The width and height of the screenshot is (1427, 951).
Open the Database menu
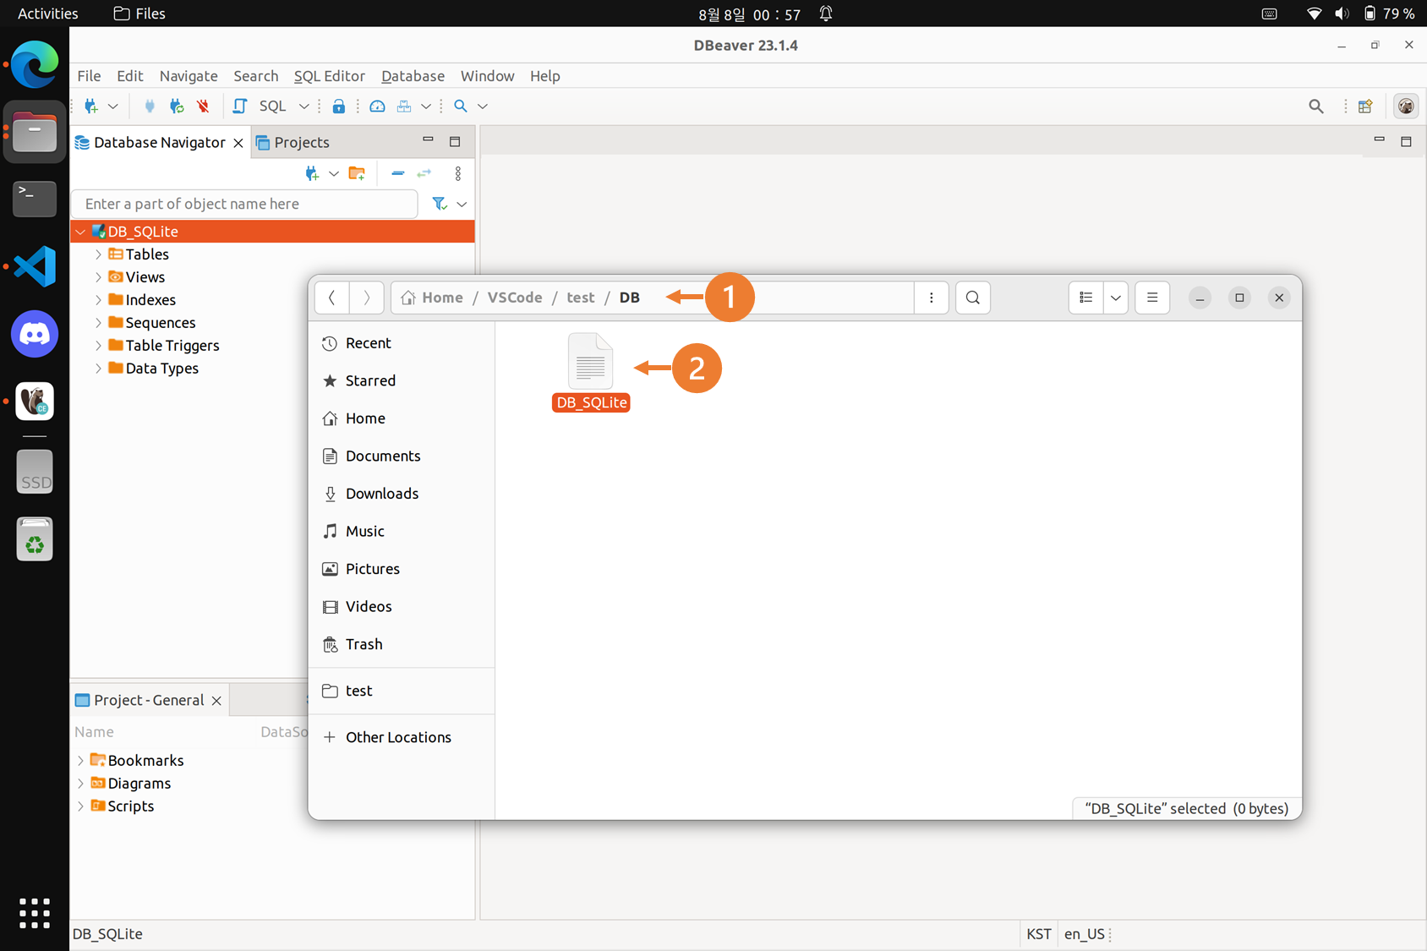pyautogui.click(x=413, y=76)
